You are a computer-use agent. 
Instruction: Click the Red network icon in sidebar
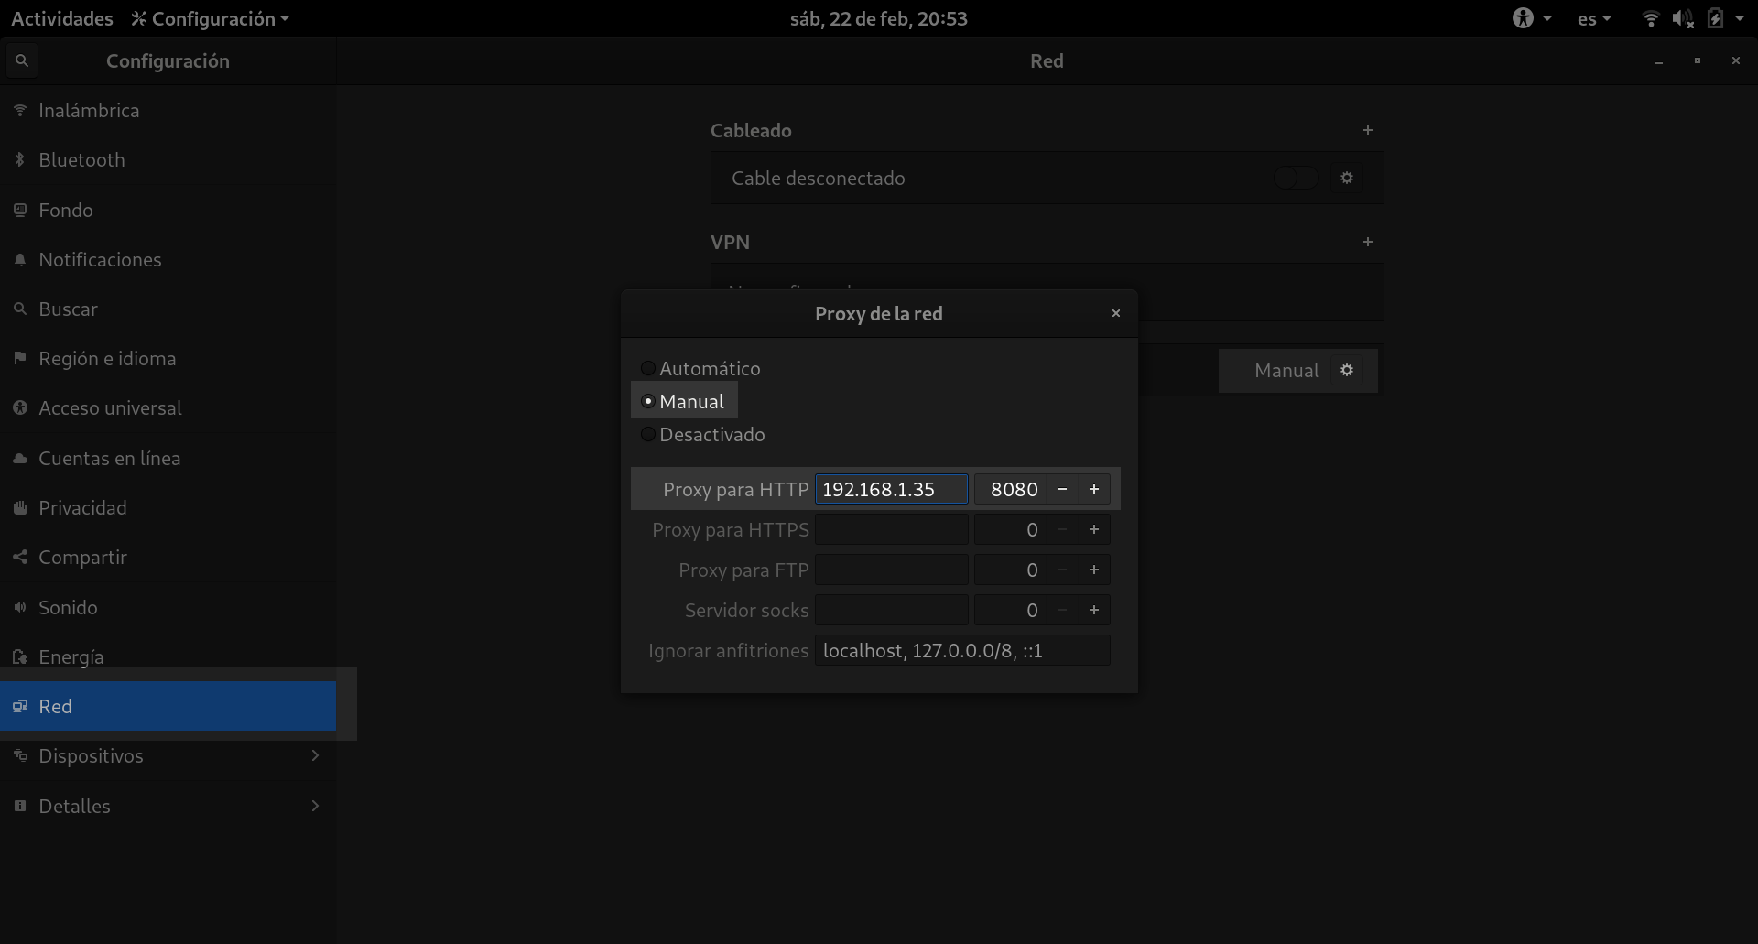(x=20, y=707)
